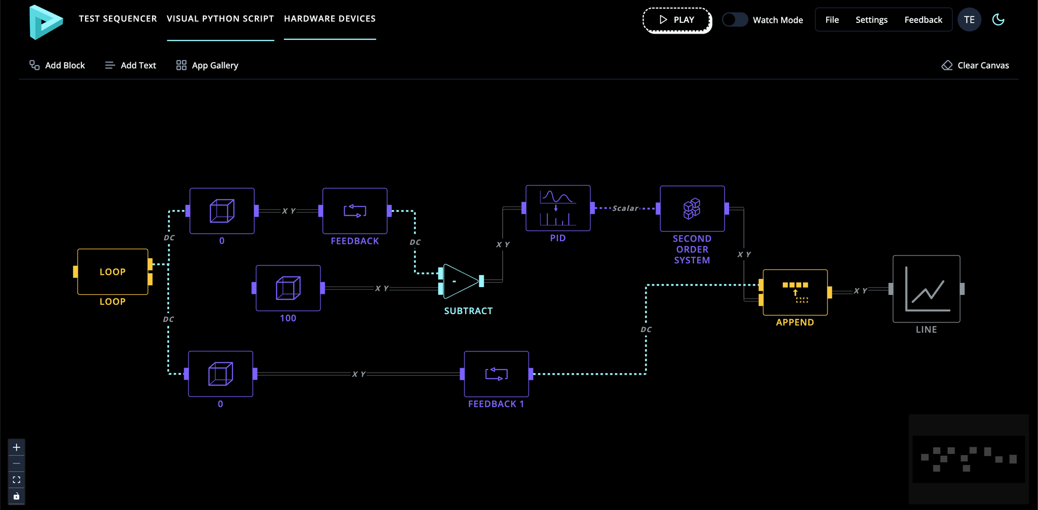
Task: Select the Feedback 1 block
Action: pos(496,374)
